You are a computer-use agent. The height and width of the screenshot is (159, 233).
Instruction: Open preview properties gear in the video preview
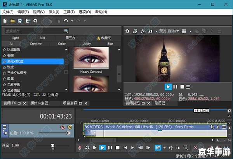[127, 31]
